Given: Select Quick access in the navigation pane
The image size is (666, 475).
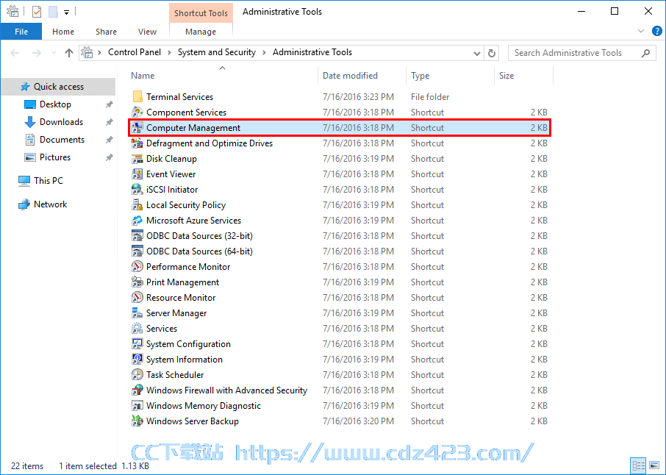Looking at the screenshot, I should (x=59, y=87).
